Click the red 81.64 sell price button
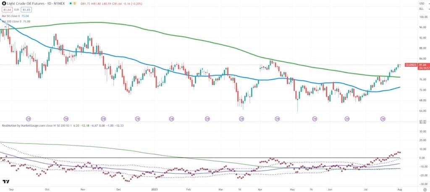 click(x=7, y=10)
